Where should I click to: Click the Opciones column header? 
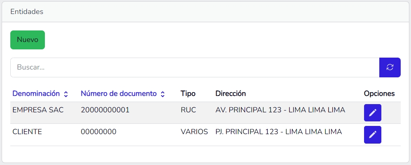click(x=379, y=93)
